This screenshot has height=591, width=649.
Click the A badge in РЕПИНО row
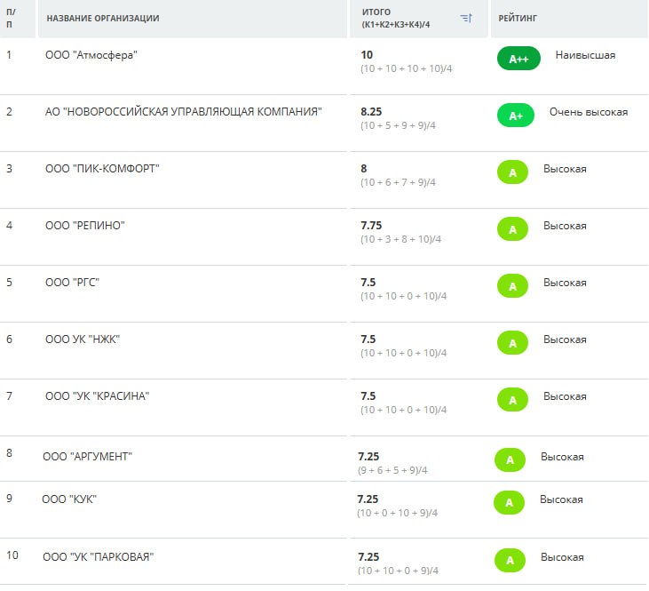512,229
